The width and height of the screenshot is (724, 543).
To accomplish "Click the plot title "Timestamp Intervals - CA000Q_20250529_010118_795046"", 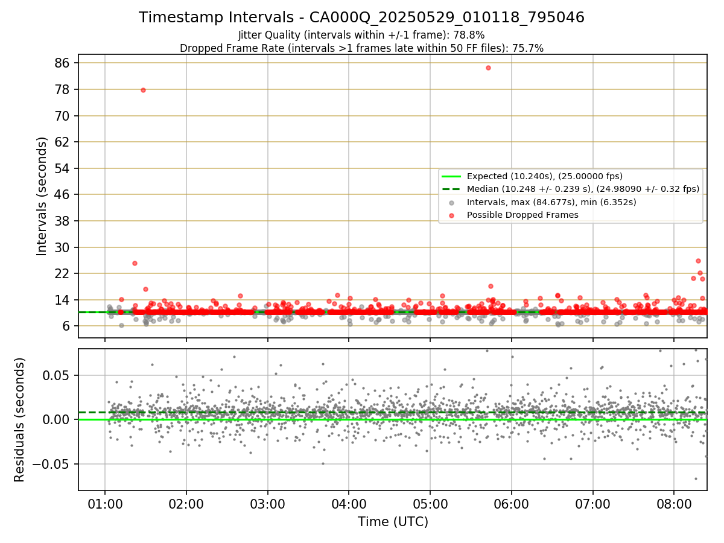I will 361,17.
